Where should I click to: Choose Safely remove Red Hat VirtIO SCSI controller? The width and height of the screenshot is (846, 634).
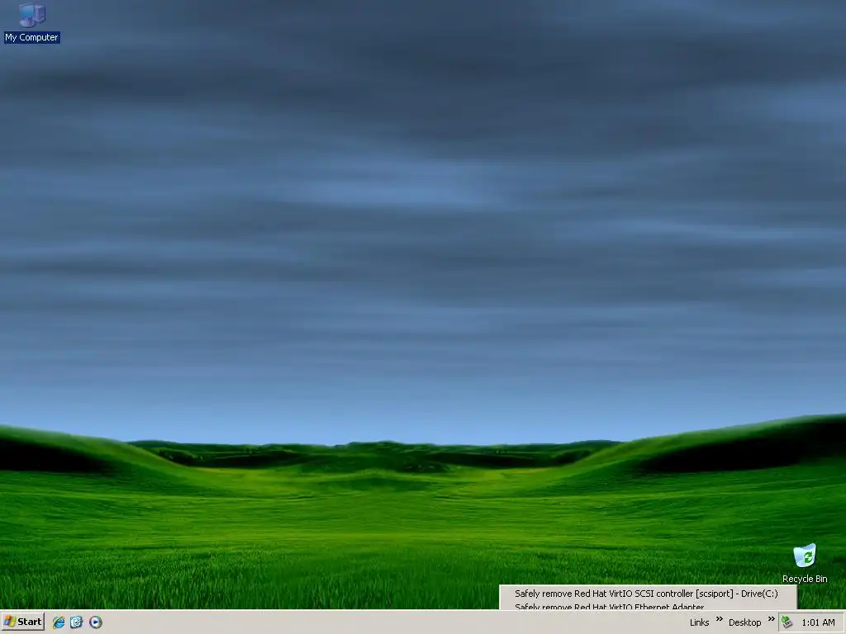tap(647, 594)
